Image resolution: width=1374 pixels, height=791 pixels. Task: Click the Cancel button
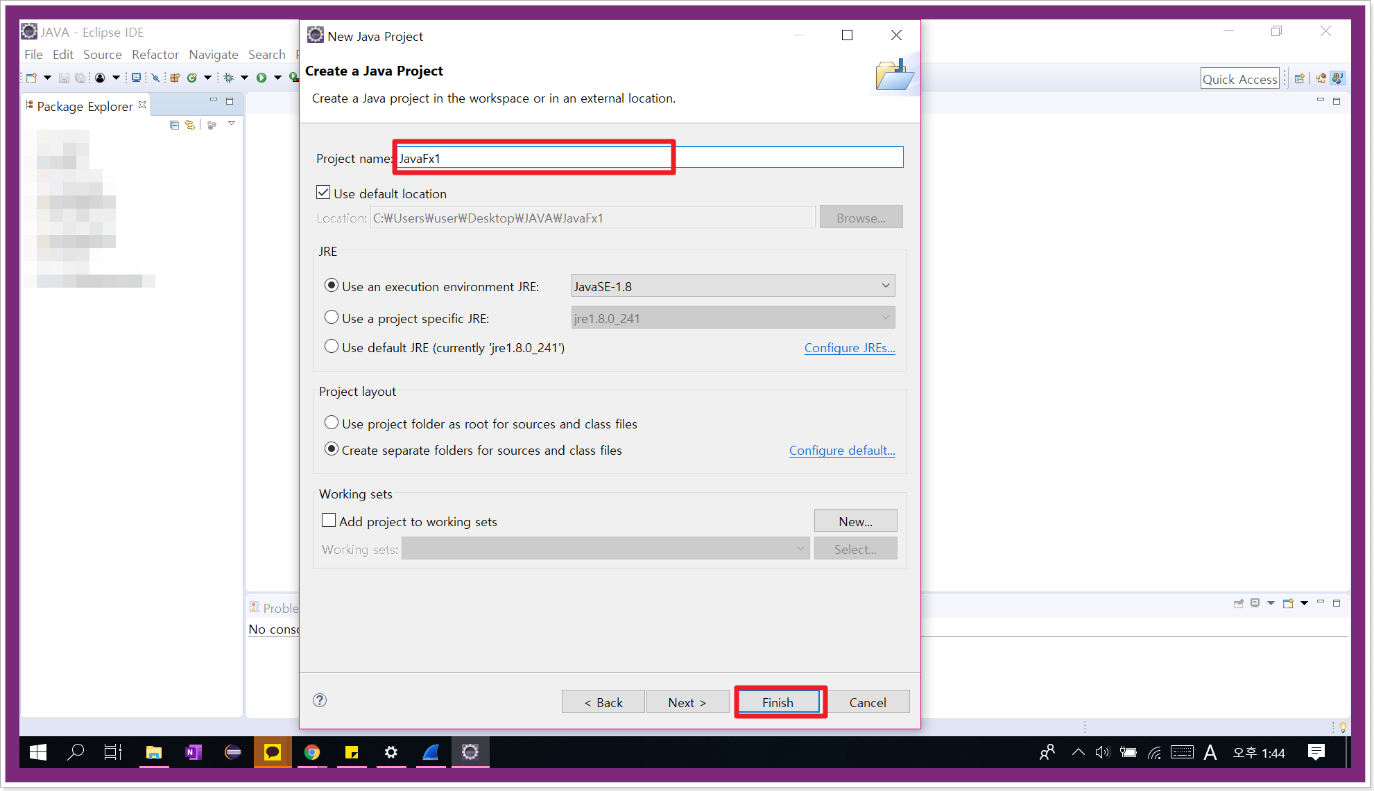click(868, 702)
